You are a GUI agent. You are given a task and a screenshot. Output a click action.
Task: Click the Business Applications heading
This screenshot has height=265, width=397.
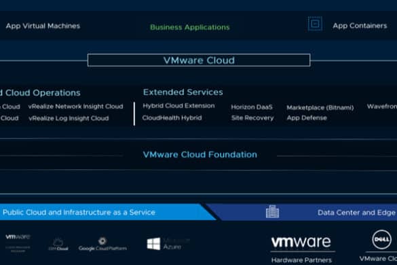189,27
